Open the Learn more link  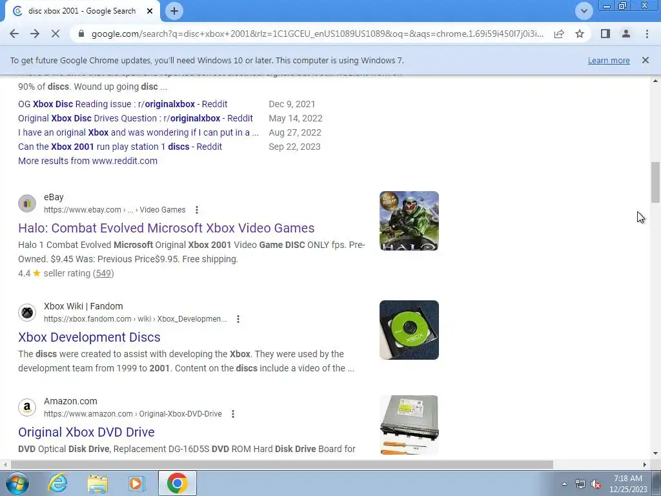[x=609, y=60]
